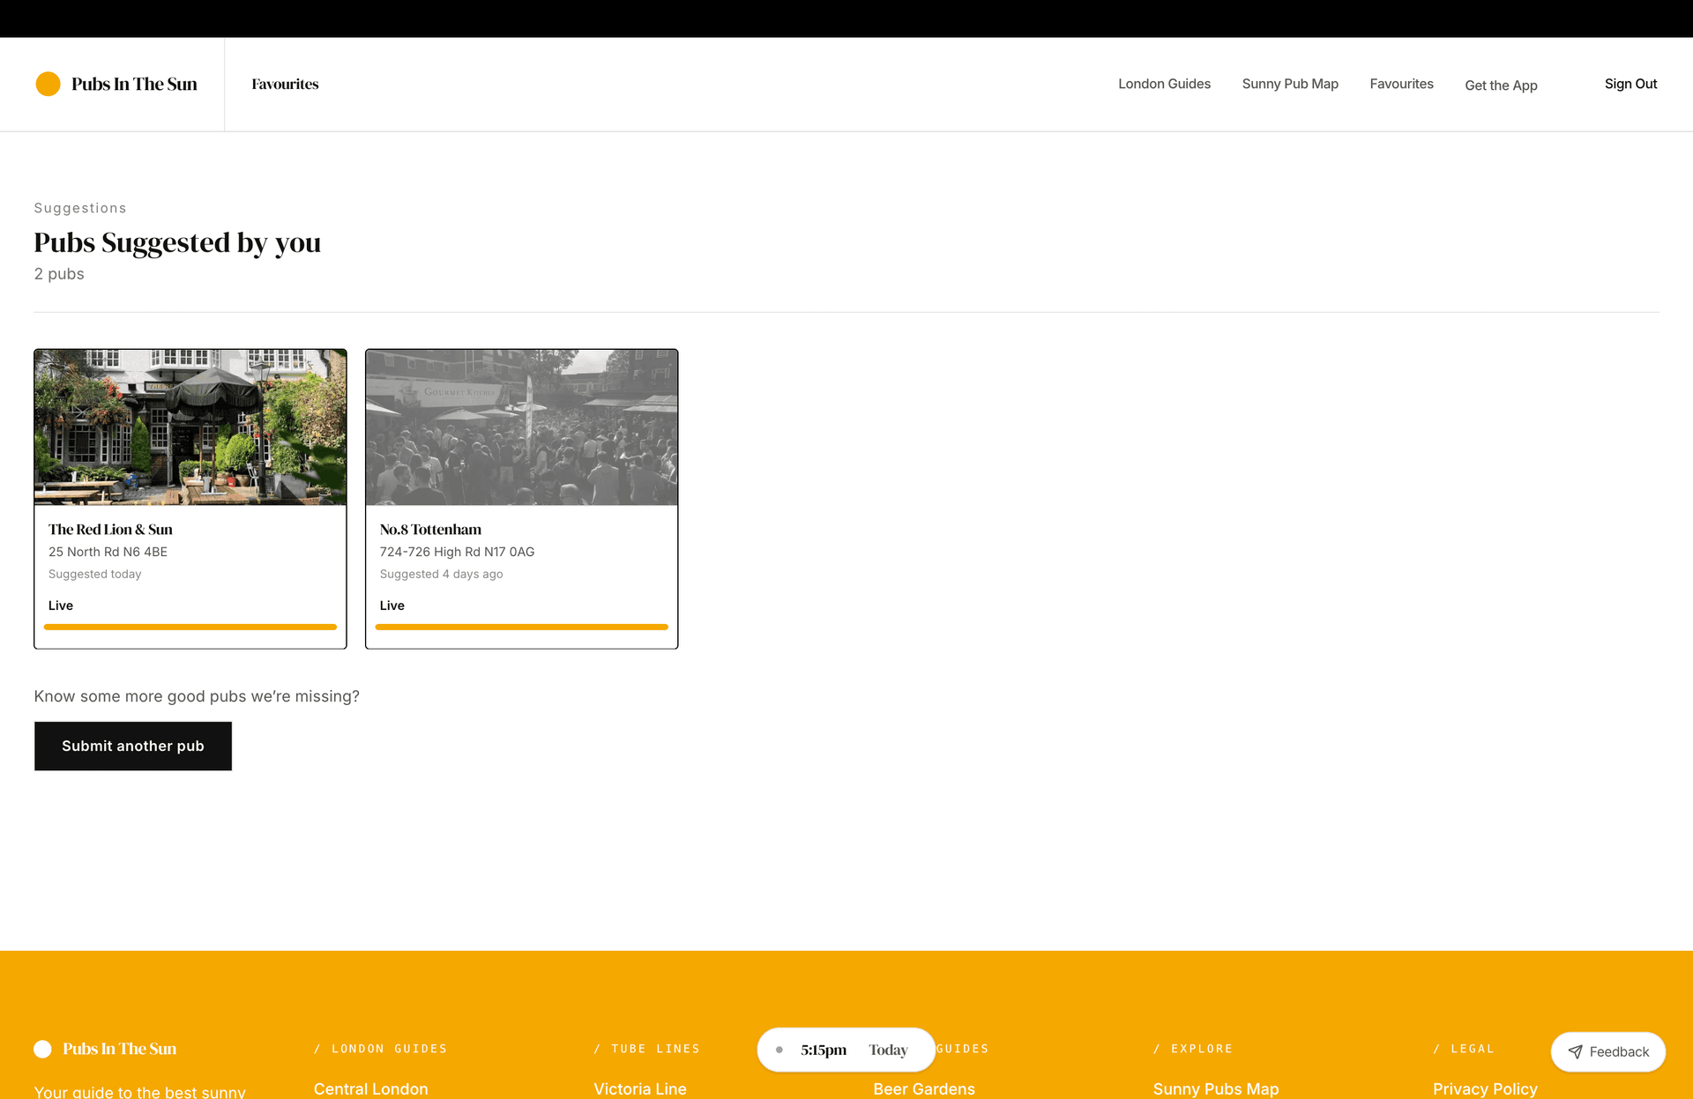Open the Central London guide link

(370, 1088)
